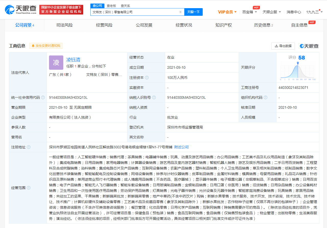
Task: Open the Tianyancha logo home link
Action: tap(21, 9)
